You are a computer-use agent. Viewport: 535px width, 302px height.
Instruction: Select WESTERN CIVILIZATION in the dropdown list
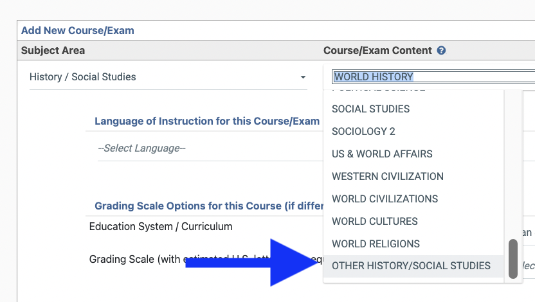[387, 177]
